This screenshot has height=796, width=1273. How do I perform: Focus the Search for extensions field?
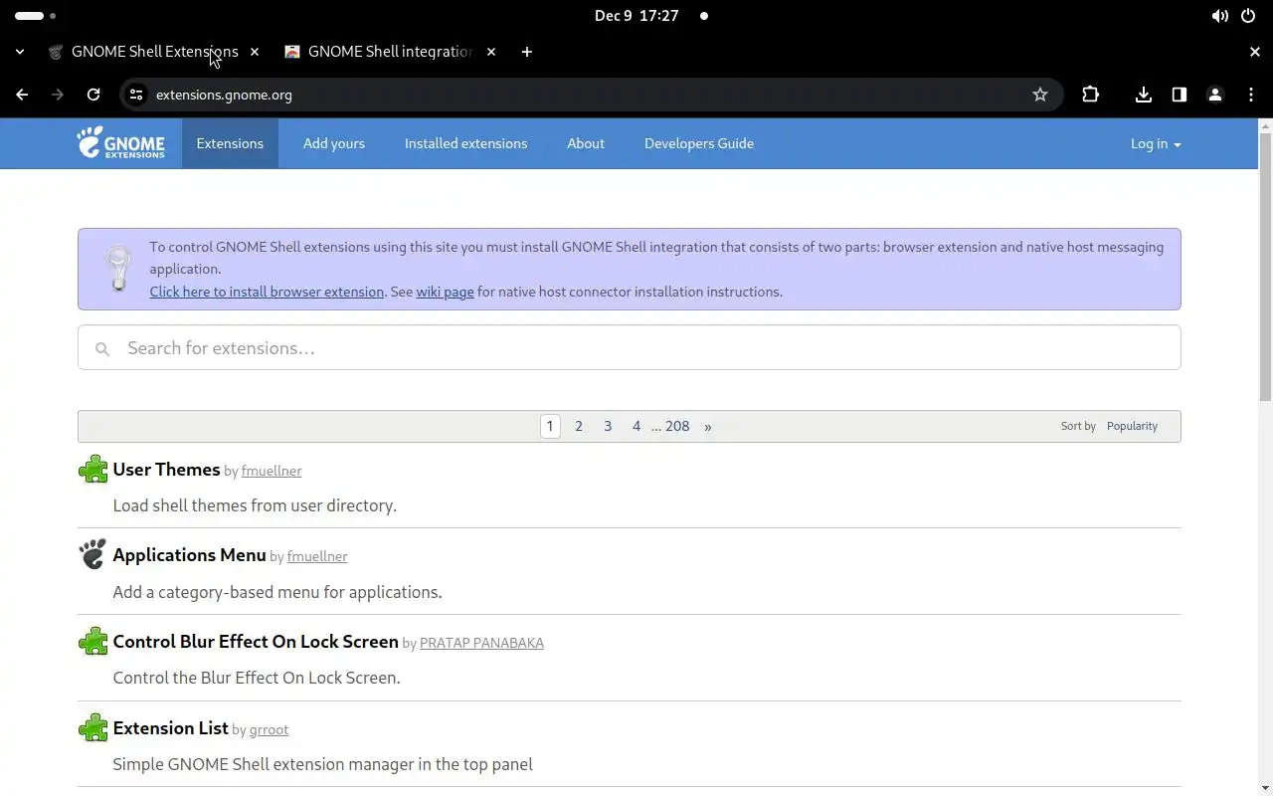click(630, 347)
